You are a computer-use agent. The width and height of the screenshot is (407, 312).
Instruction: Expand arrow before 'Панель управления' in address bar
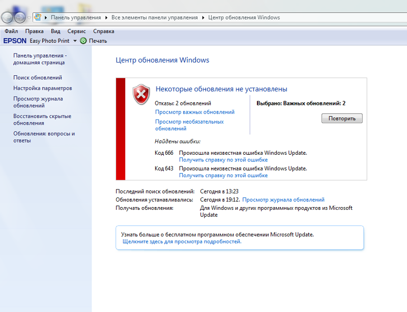[x=46, y=17]
